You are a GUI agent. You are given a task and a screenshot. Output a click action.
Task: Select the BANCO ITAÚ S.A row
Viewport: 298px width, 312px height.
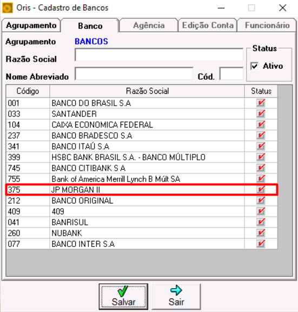[x=142, y=146]
